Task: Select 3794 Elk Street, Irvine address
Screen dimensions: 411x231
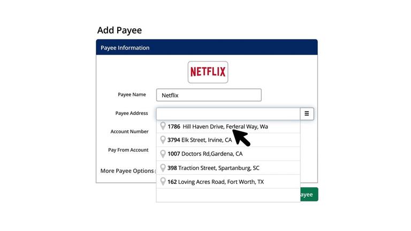Action: 228,140
